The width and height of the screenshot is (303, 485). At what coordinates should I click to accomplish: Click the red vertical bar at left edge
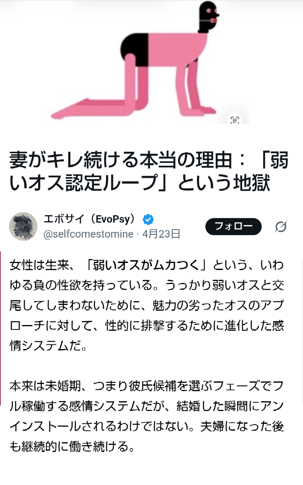click(1, 328)
